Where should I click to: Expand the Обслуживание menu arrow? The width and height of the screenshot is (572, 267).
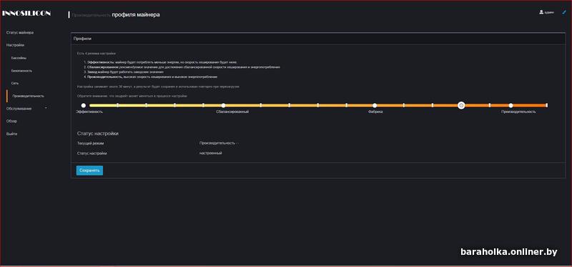(46, 109)
